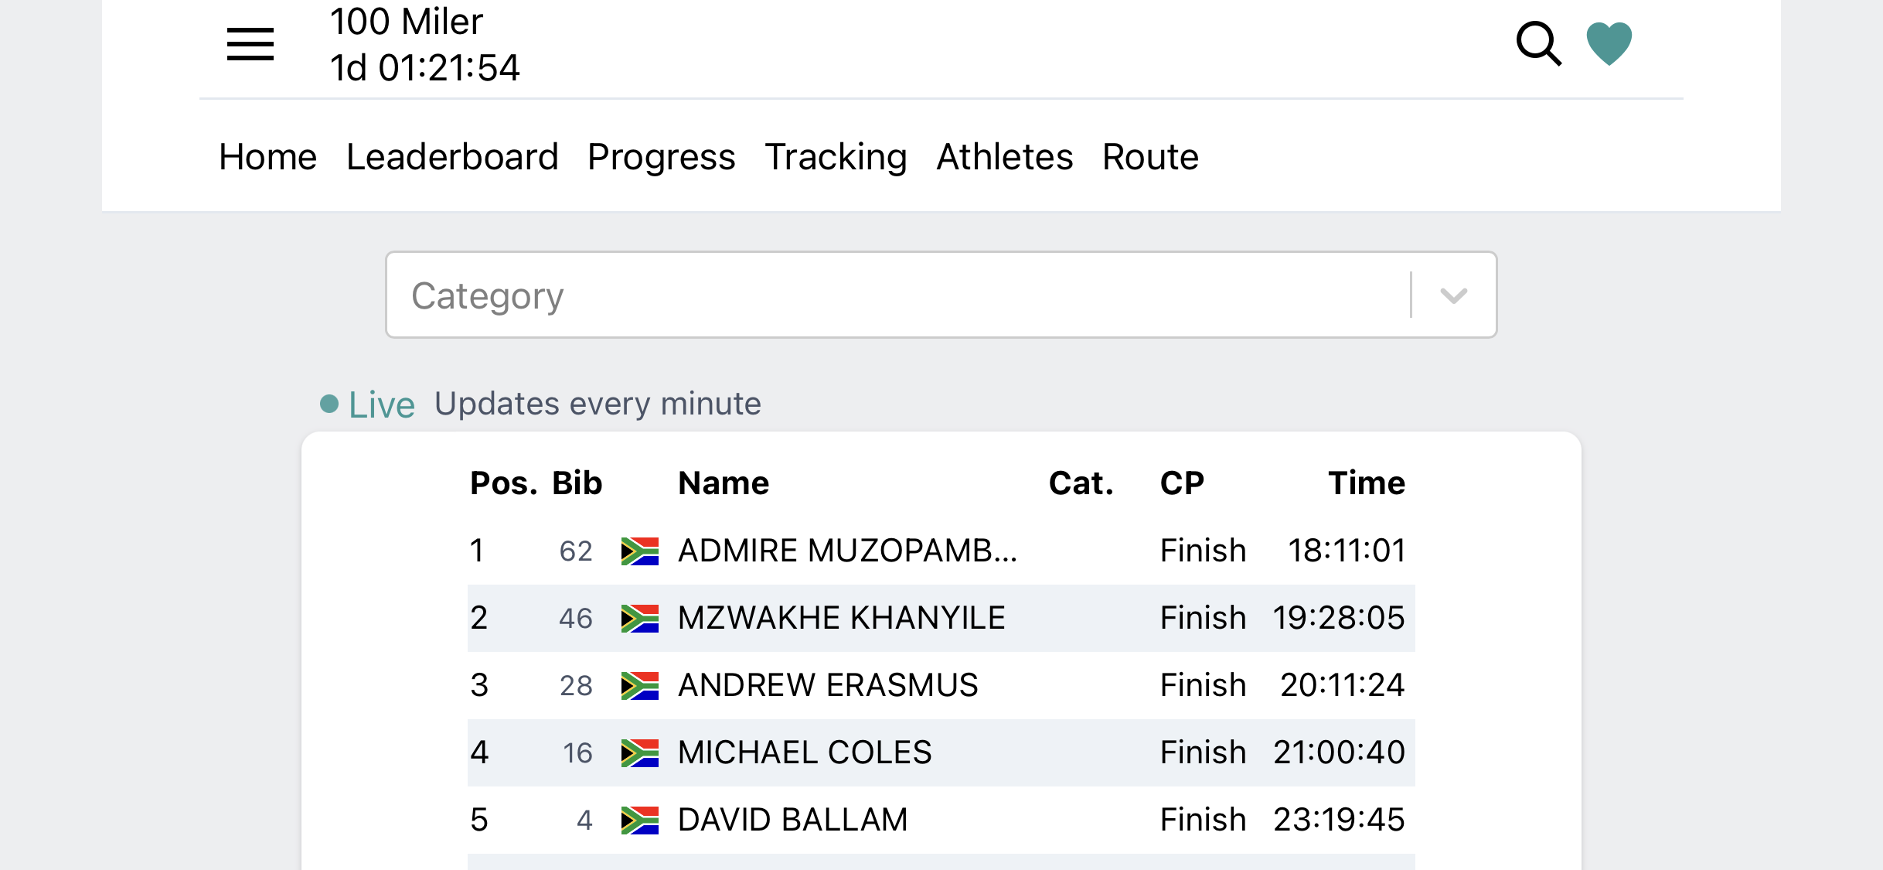
Task: Click the search magnifier icon
Action: point(1538,44)
